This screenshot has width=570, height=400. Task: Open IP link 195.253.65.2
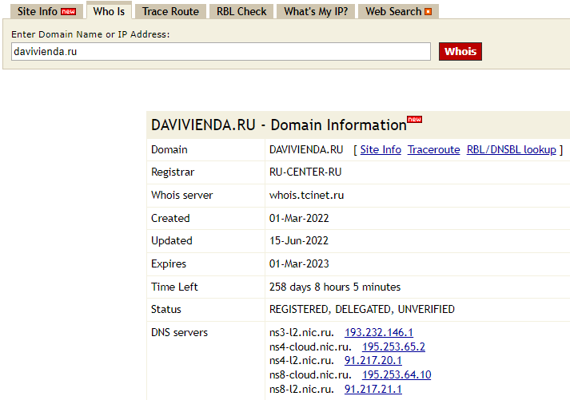pos(393,347)
